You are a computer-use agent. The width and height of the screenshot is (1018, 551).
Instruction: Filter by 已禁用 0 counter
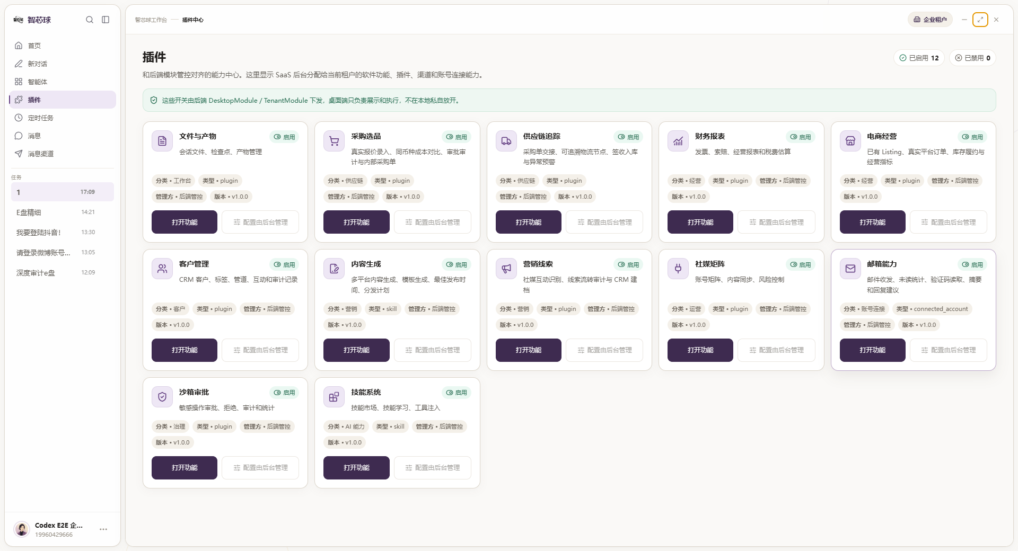click(972, 58)
